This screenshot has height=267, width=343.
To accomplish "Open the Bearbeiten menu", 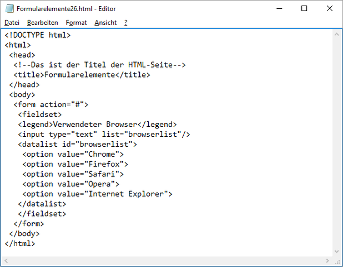I will (42, 23).
